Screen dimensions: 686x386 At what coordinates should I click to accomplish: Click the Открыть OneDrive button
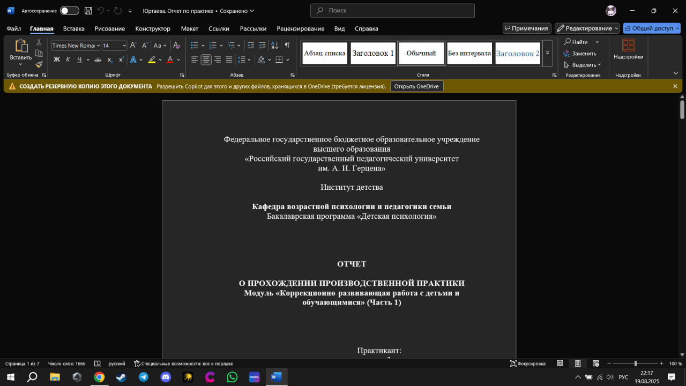[416, 86]
